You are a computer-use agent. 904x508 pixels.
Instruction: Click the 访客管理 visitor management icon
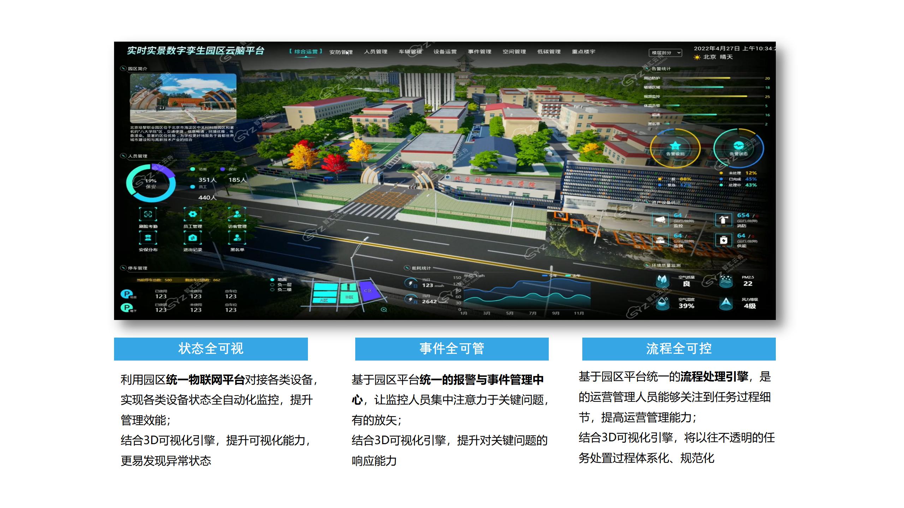pyautogui.click(x=237, y=214)
